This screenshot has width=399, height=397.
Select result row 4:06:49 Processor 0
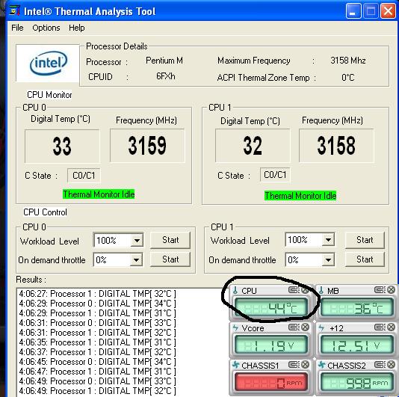point(97,381)
